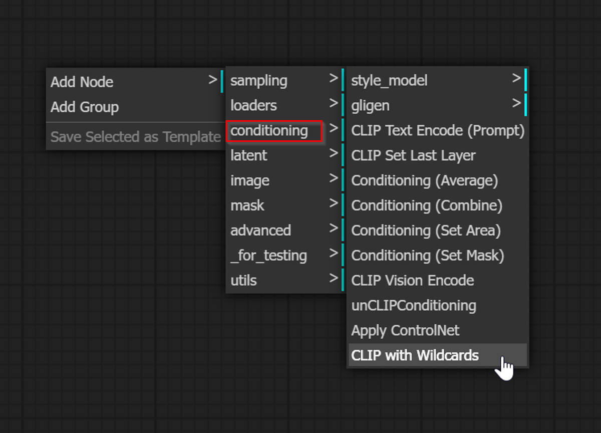
Task: Add CLIP Text Encode (Prompt) node
Action: [x=438, y=130]
